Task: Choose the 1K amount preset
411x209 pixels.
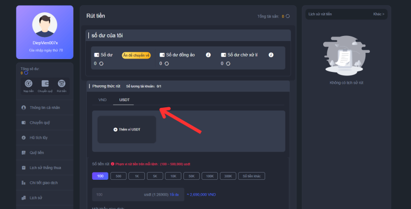Action: pos(137,176)
